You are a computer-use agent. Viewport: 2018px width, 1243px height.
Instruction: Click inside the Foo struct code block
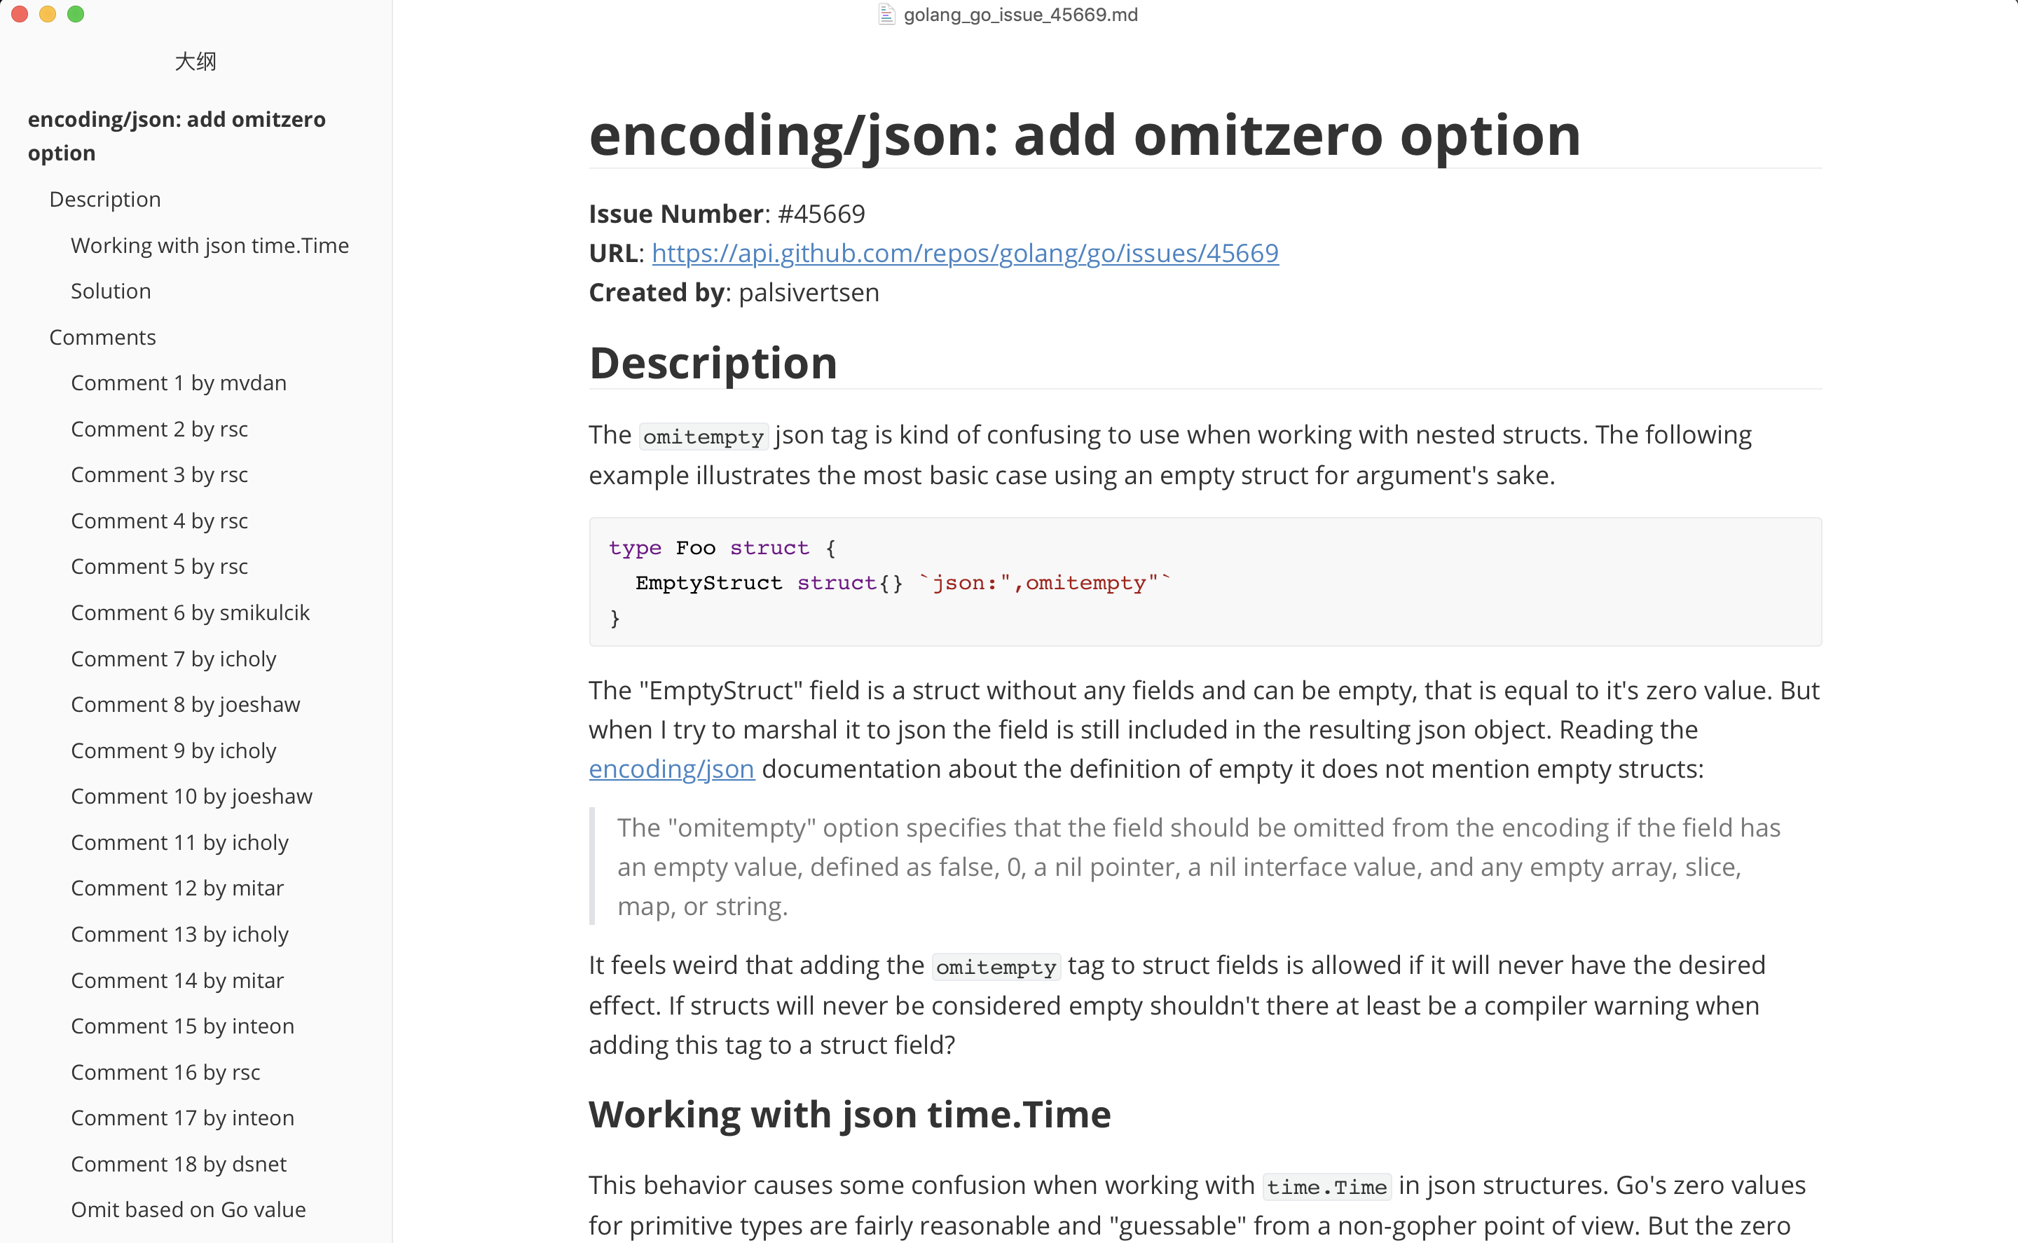tap(1205, 582)
